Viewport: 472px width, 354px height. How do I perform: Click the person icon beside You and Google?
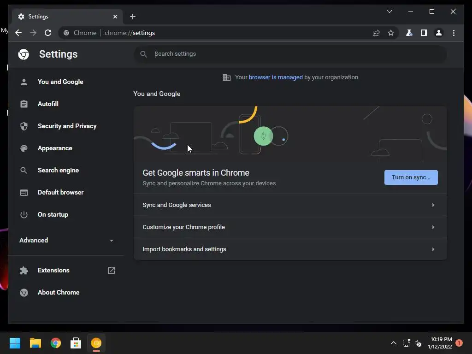pyautogui.click(x=24, y=82)
